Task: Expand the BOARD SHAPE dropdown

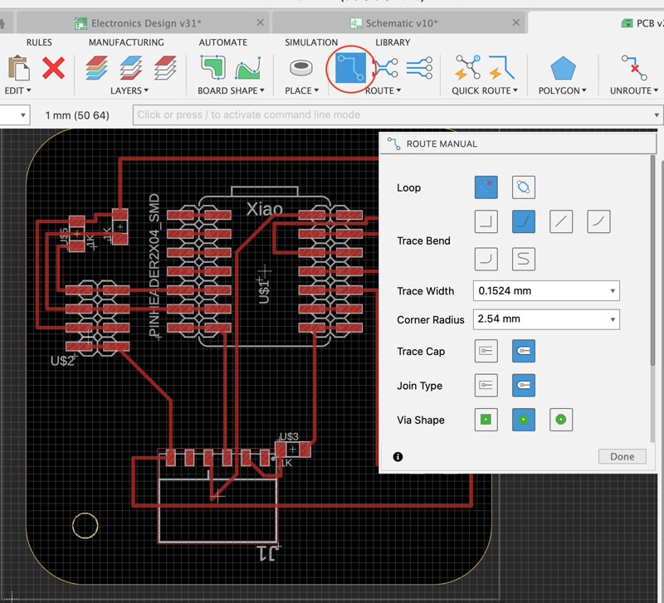Action: [x=231, y=90]
